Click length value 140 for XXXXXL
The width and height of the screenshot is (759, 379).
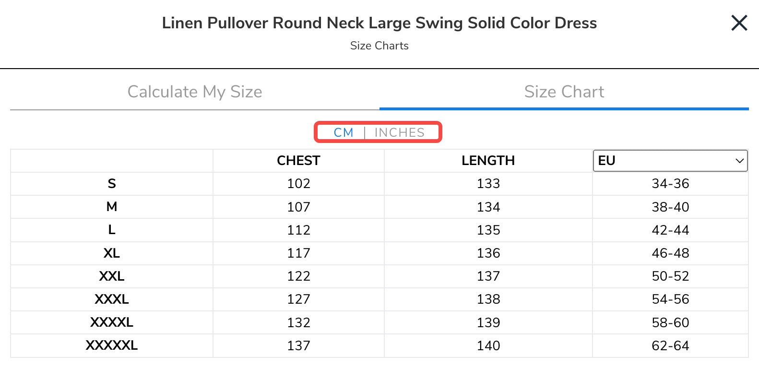click(x=488, y=345)
